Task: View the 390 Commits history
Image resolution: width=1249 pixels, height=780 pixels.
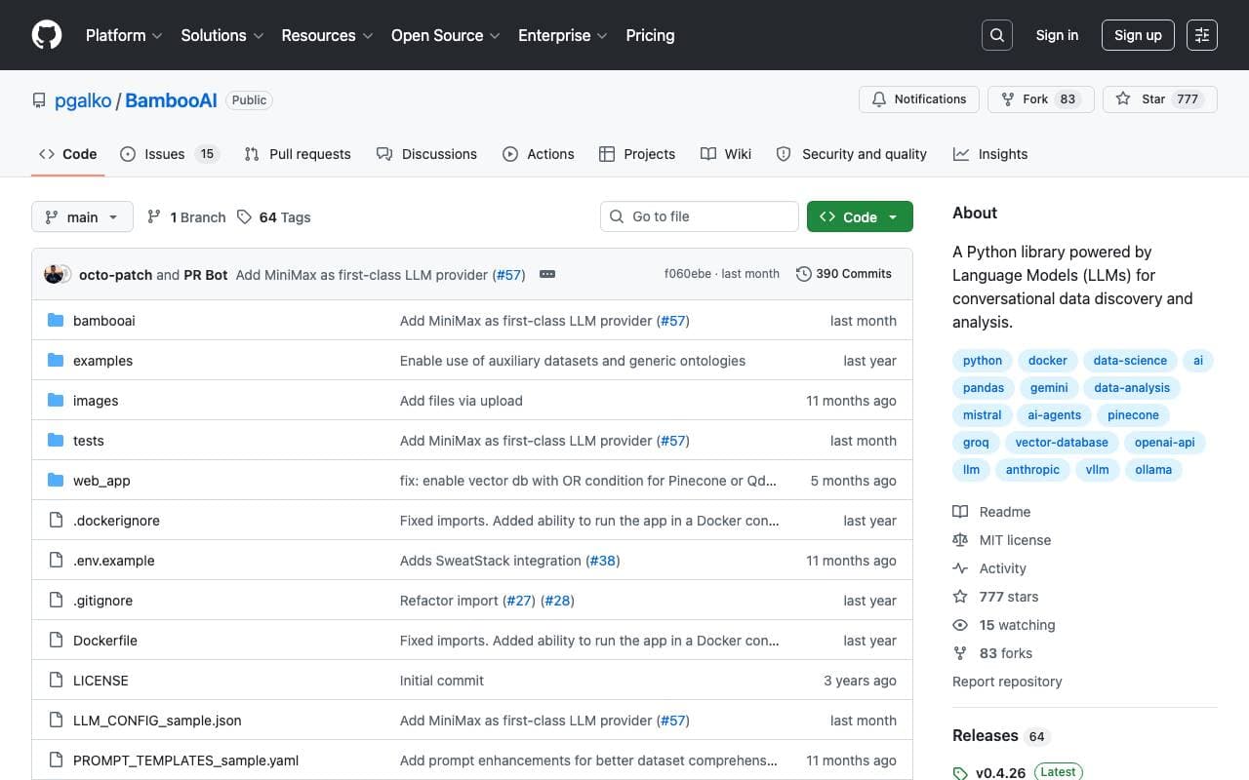Action: 844,274
